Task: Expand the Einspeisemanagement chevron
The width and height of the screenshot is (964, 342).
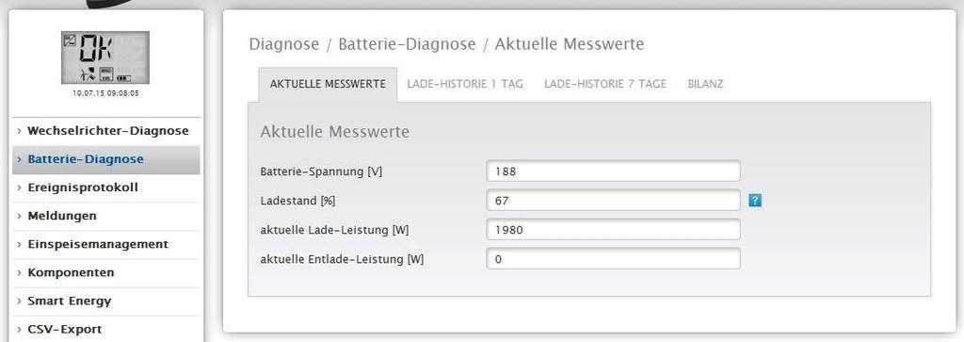Action: click(x=19, y=244)
